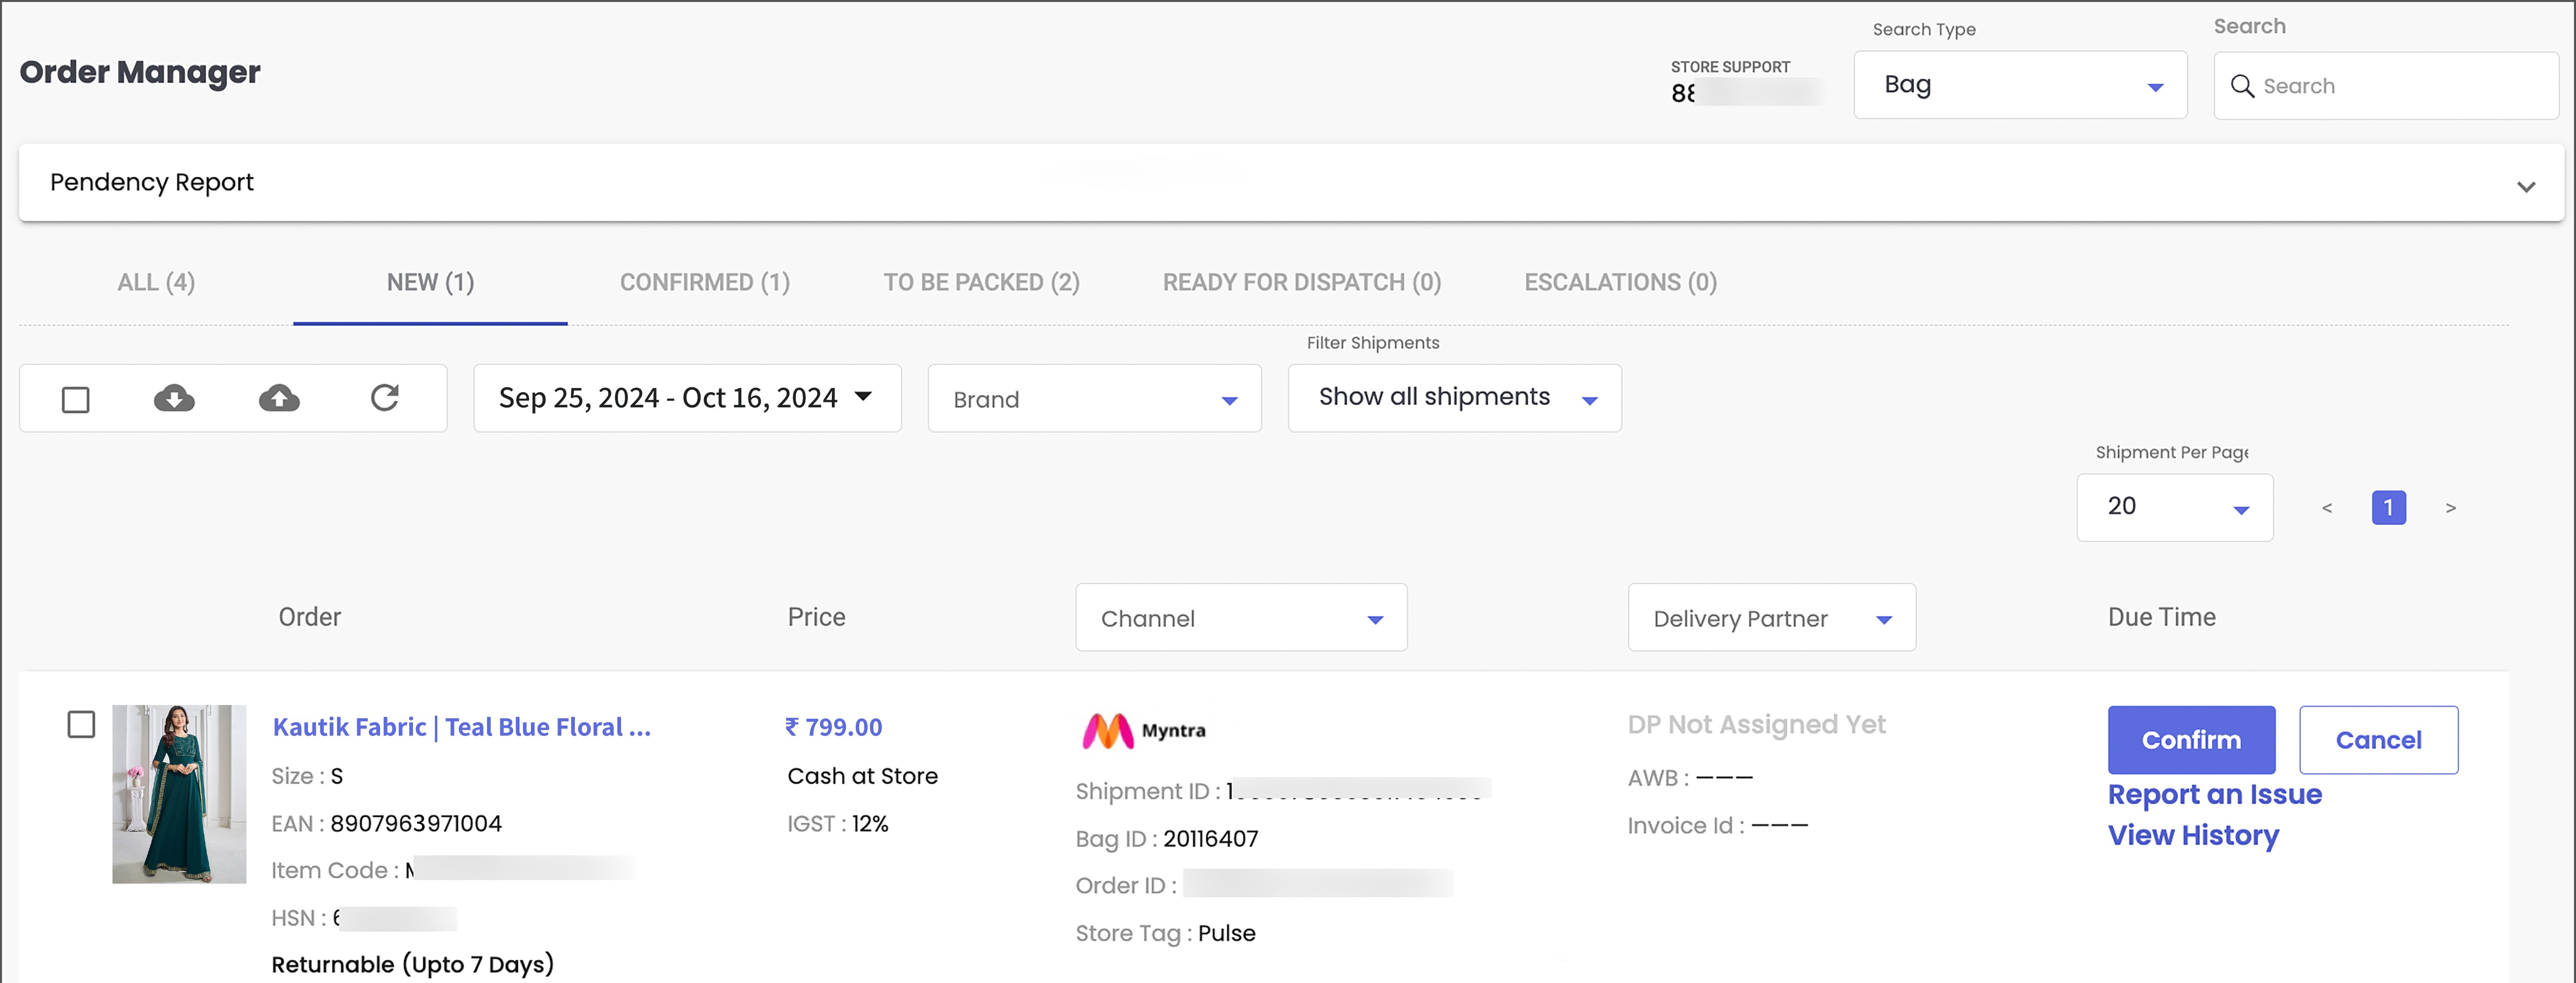2576x983 pixels.
Task: Select the Kautik Fabric order checkbox
Action: pos(81,724)
